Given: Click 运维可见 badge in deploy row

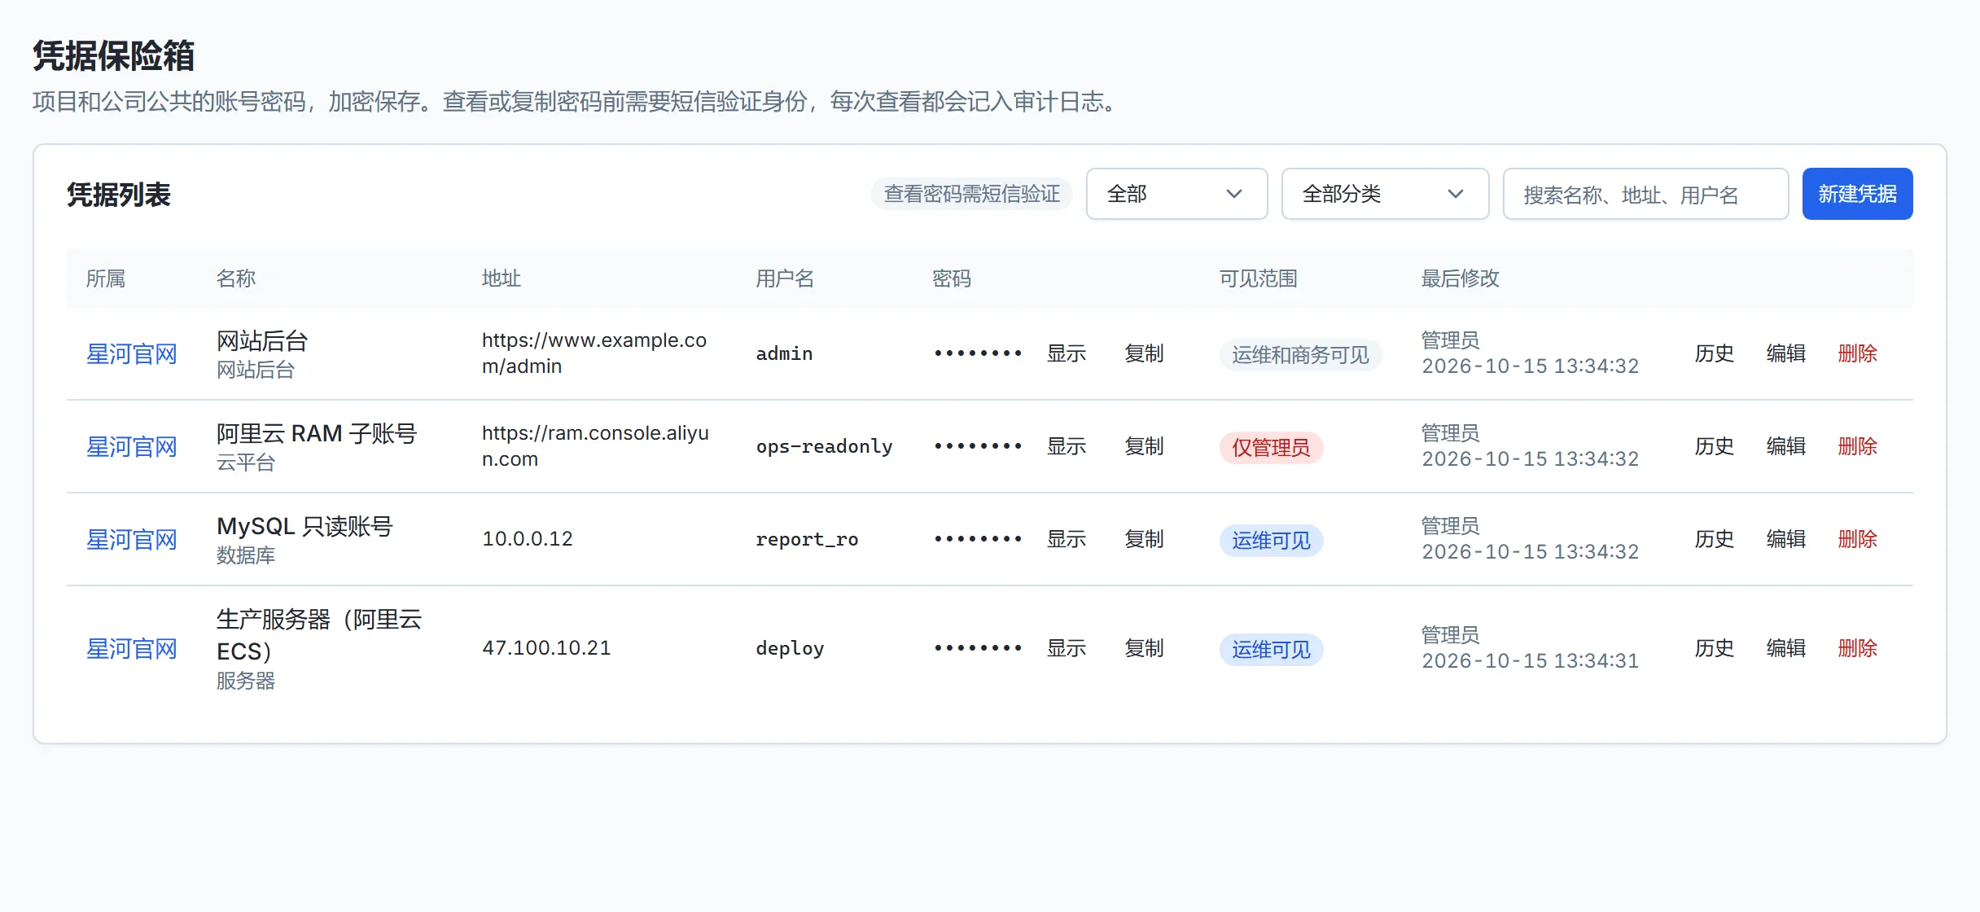Looking at the screenshot, I should coord(1271,649).
